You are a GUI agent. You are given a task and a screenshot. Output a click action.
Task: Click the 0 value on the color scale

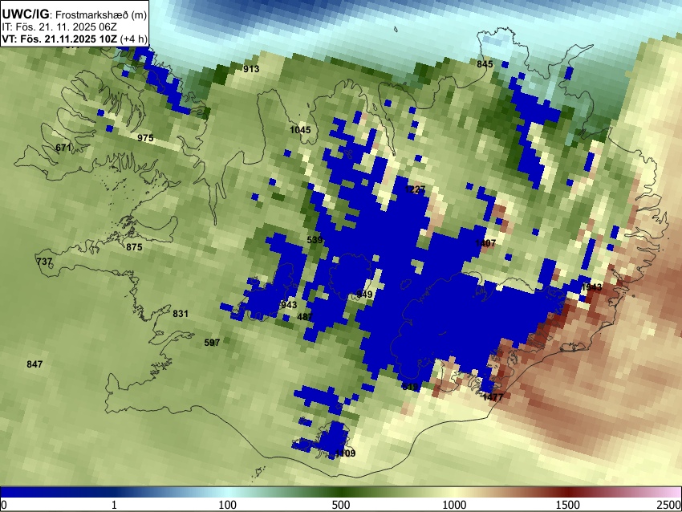[x=4, y=505]
